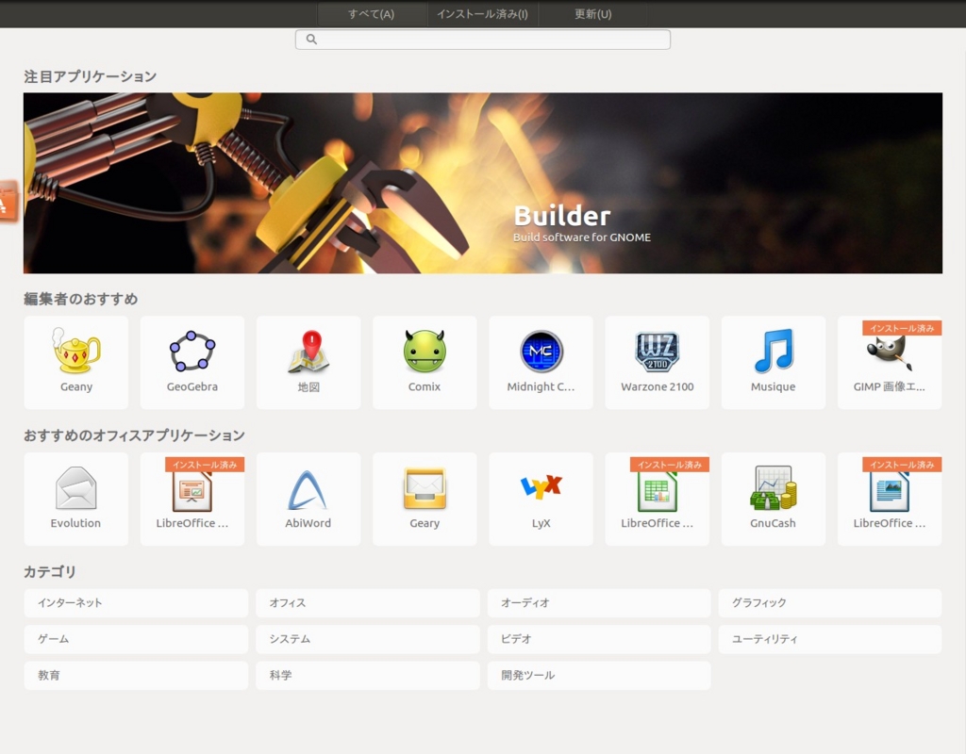Click the orange Ubuntu Software dock icon
The image size is (966, 754).
point(8,202)
